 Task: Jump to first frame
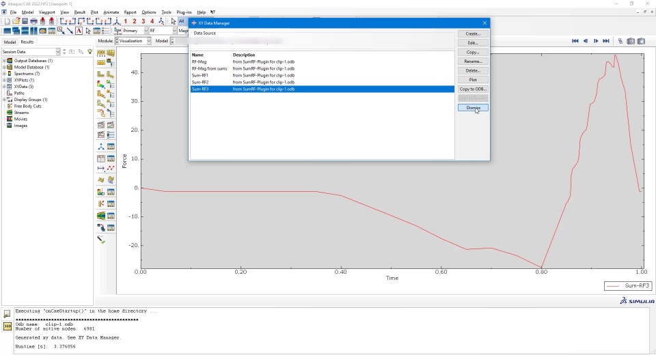(x=575, y=41)
